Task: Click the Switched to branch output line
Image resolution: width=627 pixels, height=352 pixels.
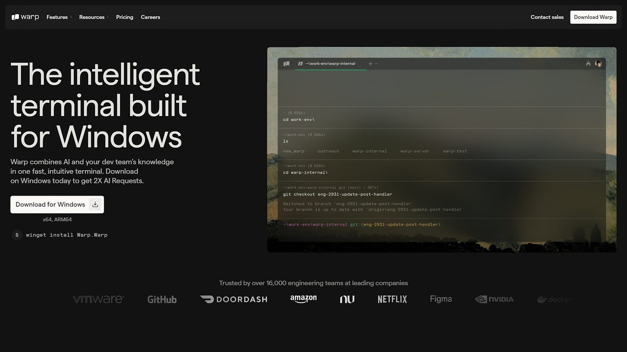Action: [348, 204]
